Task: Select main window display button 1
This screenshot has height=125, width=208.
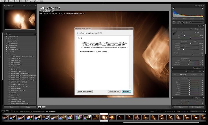Action: tap(3, 111)
